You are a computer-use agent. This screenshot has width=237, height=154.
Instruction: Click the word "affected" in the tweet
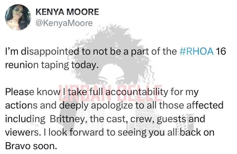205,105
